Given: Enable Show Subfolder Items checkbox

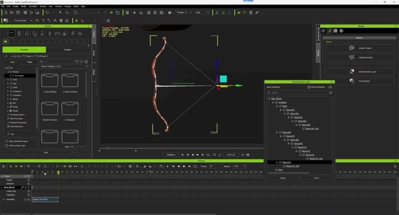Looking at the screenshot, I should tap(7, 141).
